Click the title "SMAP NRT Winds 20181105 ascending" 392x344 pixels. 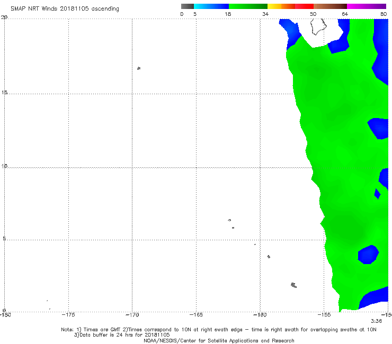point(65,8)
